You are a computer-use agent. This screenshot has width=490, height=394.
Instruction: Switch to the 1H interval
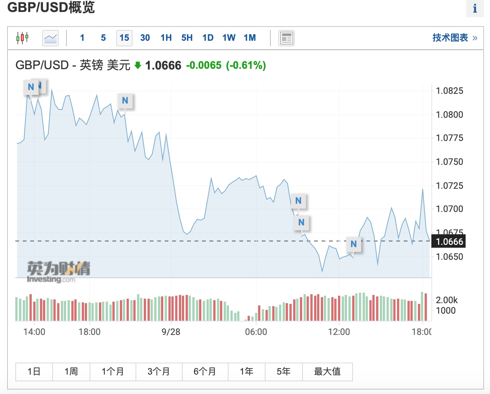(166, 38)
